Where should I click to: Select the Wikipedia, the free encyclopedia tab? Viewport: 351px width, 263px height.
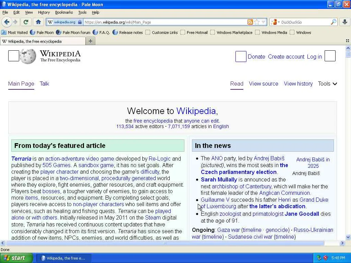(x=43, y=41)
